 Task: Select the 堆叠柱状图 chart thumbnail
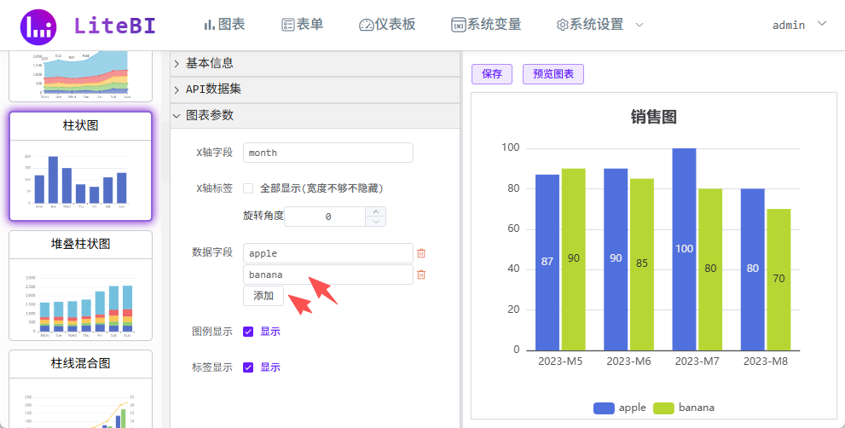[x=80, y=286]
